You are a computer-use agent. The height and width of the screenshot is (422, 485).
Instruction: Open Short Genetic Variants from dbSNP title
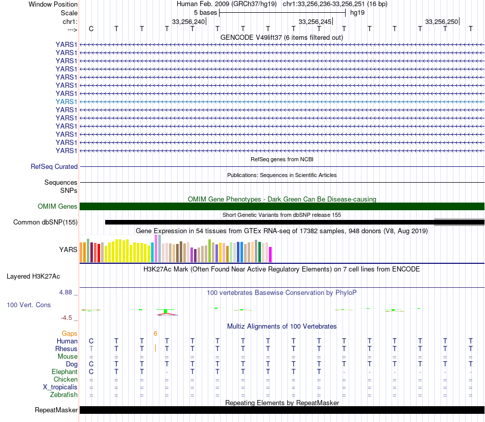click(x=282, y=215)
